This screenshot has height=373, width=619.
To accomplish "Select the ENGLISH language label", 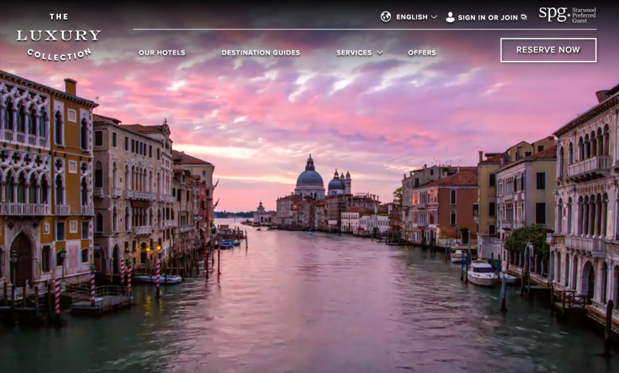I will [411, 18].
